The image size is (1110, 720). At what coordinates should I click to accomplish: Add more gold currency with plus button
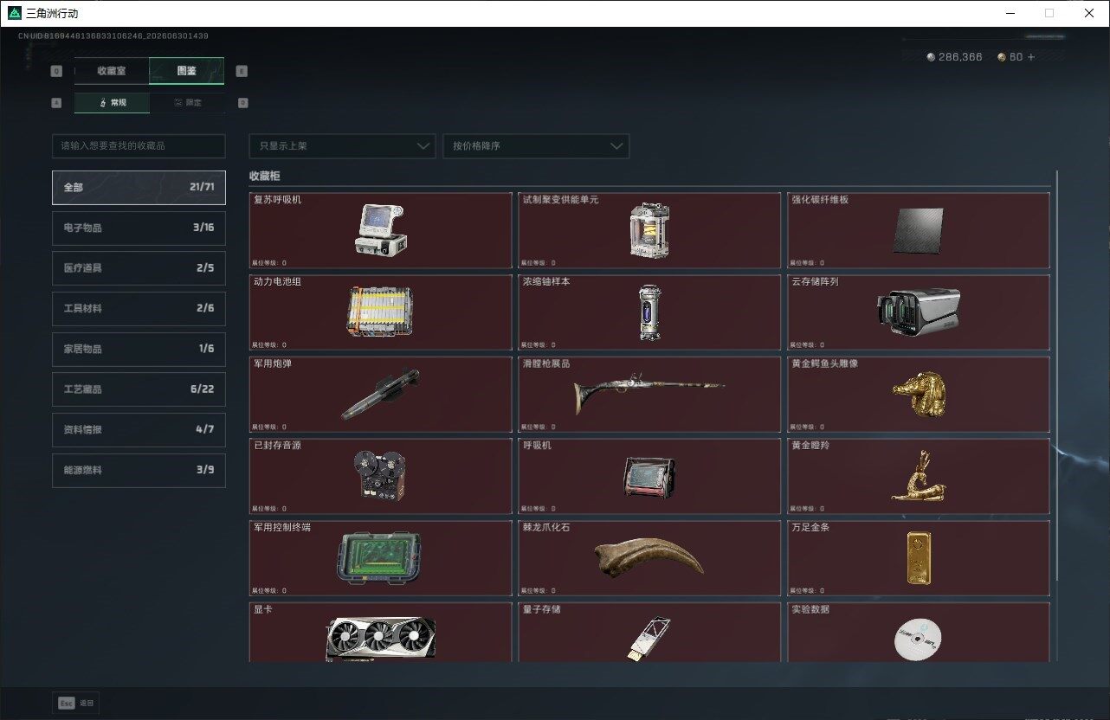1030,57
